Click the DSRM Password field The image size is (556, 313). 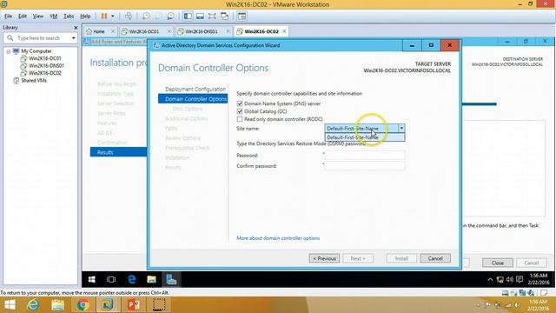coord(365,155)
